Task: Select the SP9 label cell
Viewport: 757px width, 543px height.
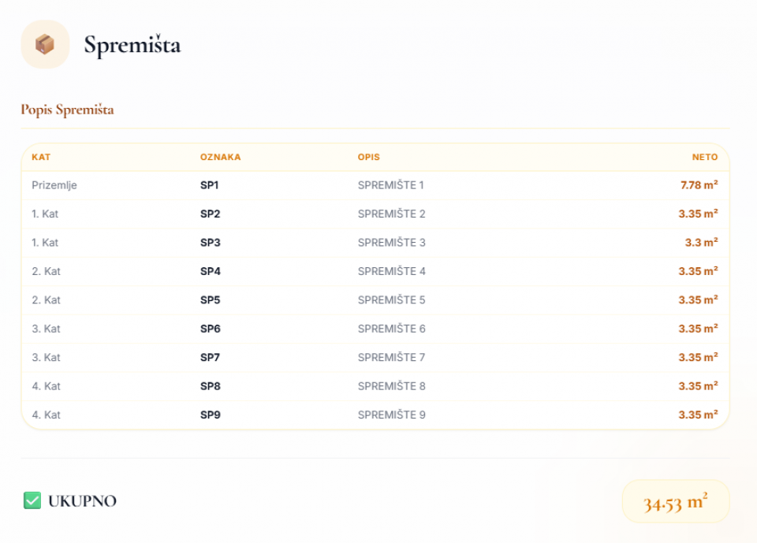Action: [210, 415]
